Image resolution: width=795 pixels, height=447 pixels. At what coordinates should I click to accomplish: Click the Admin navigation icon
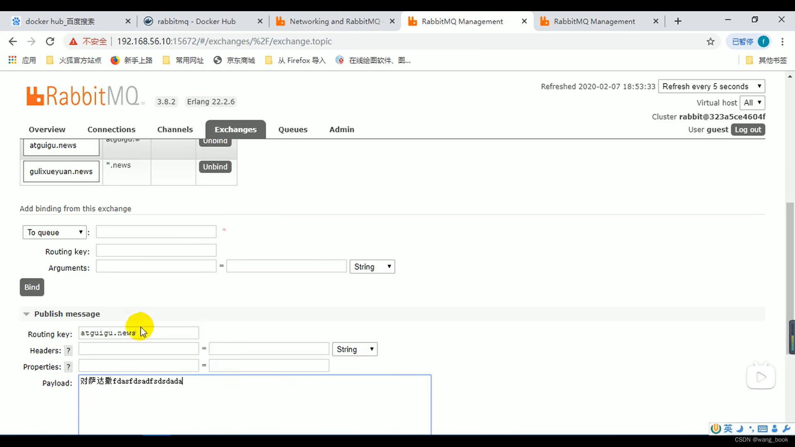pyautogui.click(x=342, y=130)
